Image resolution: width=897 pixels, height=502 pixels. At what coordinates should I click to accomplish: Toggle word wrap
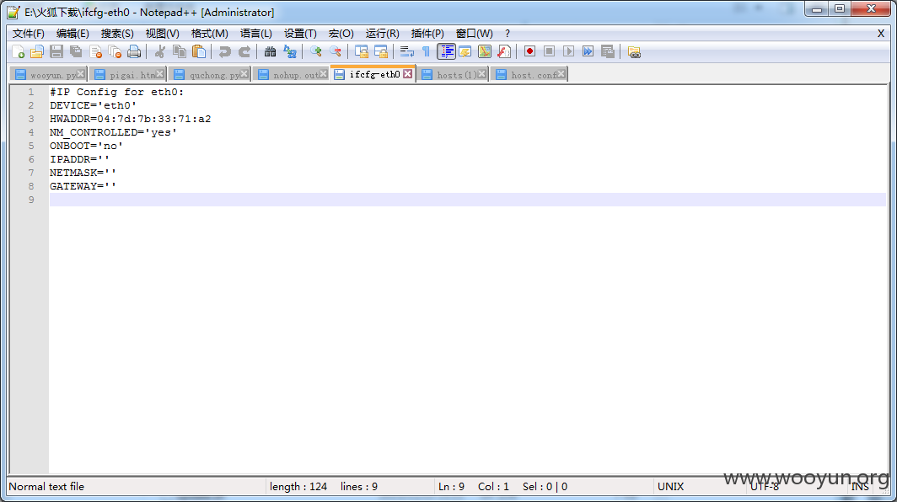tap(406, 52)
